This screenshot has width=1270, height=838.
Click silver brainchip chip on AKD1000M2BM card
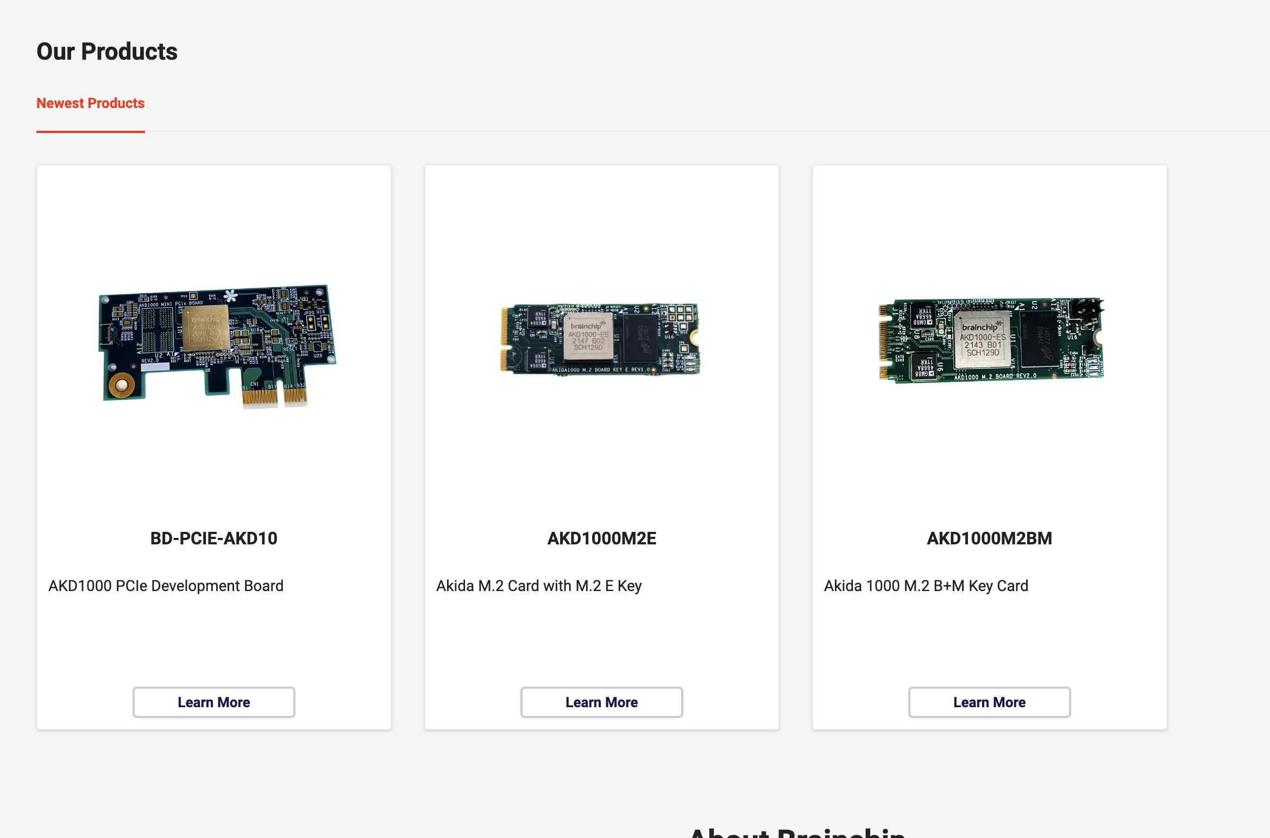point(983,340)
